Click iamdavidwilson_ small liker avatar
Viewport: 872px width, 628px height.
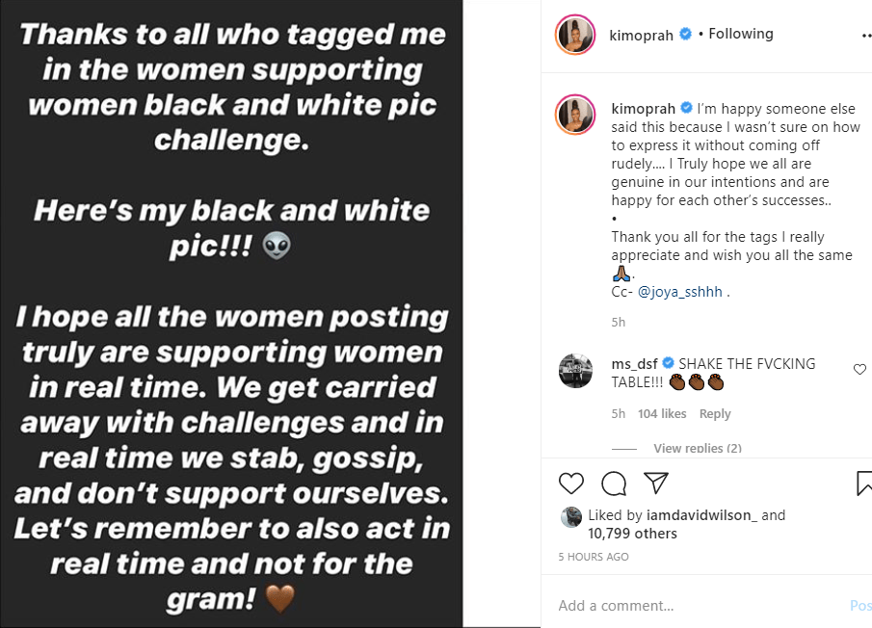tap(571, 516)
